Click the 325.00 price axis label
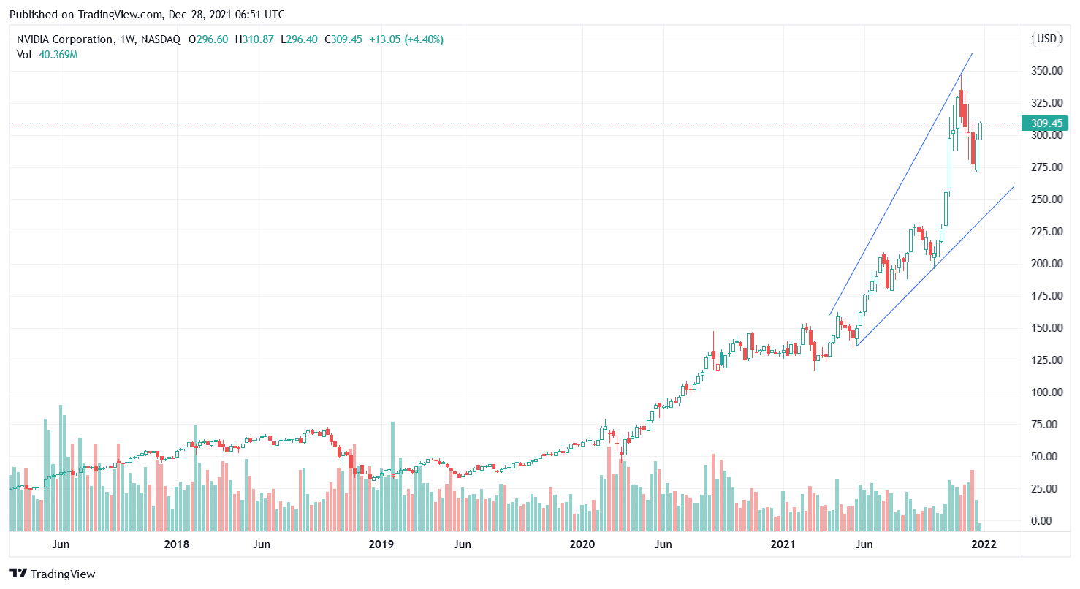This screenshot has height=589, width=1080. pos(1047,103)
